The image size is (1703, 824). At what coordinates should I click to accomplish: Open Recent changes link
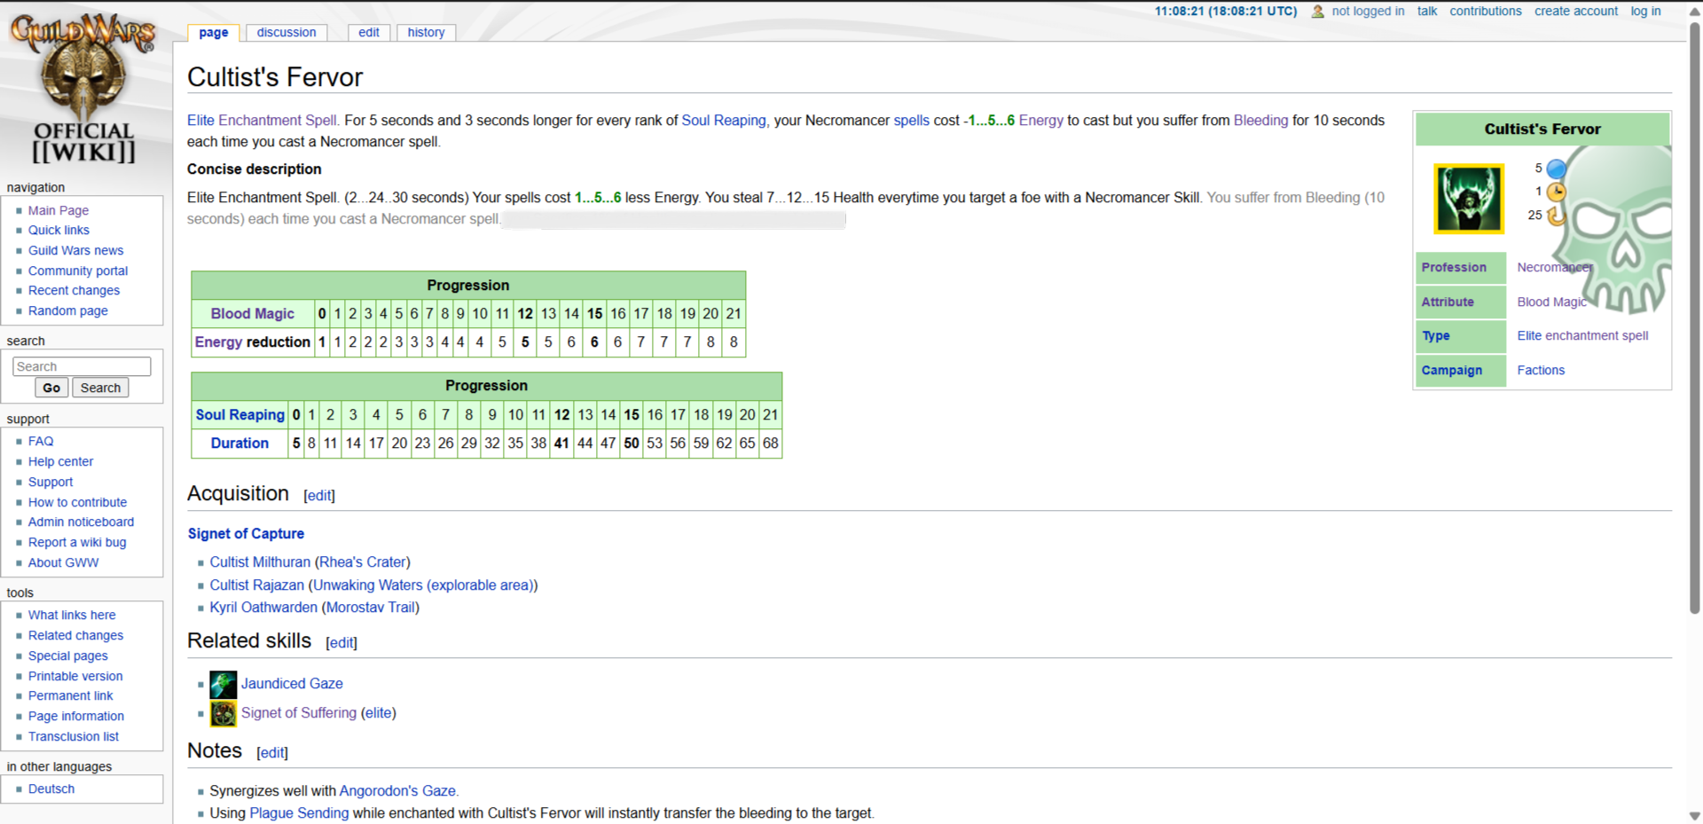(x=74, y=290)
